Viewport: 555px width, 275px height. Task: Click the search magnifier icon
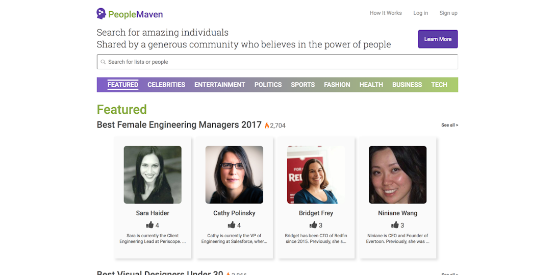(x=103, y=62)
